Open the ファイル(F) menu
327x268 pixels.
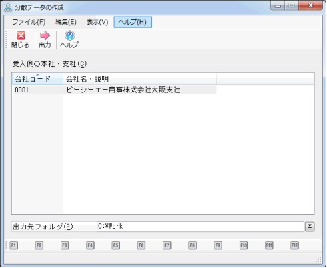[29, 22]
